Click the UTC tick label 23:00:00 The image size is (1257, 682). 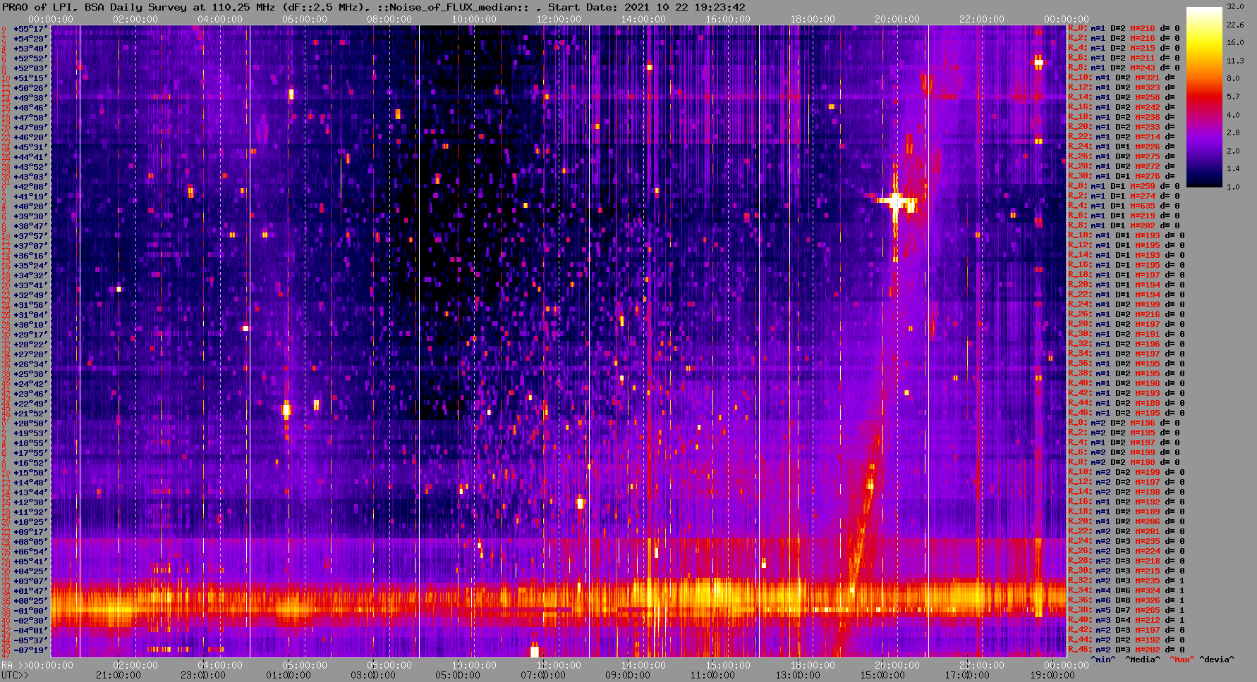click(x=204, y=675)
